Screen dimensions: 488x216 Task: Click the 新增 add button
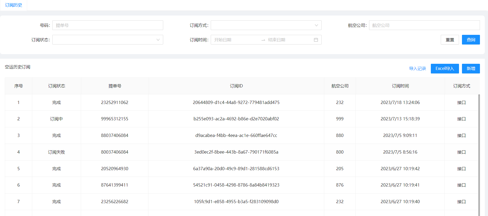click(x=471, y=69)
